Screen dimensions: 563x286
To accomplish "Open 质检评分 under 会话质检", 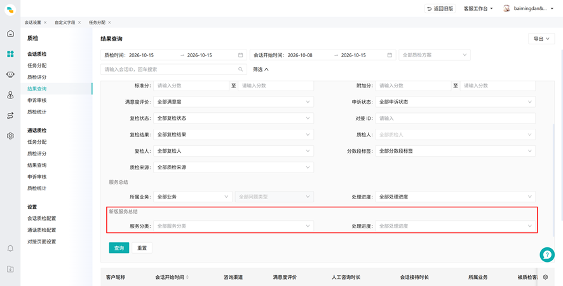I will (x=37, y=77).
